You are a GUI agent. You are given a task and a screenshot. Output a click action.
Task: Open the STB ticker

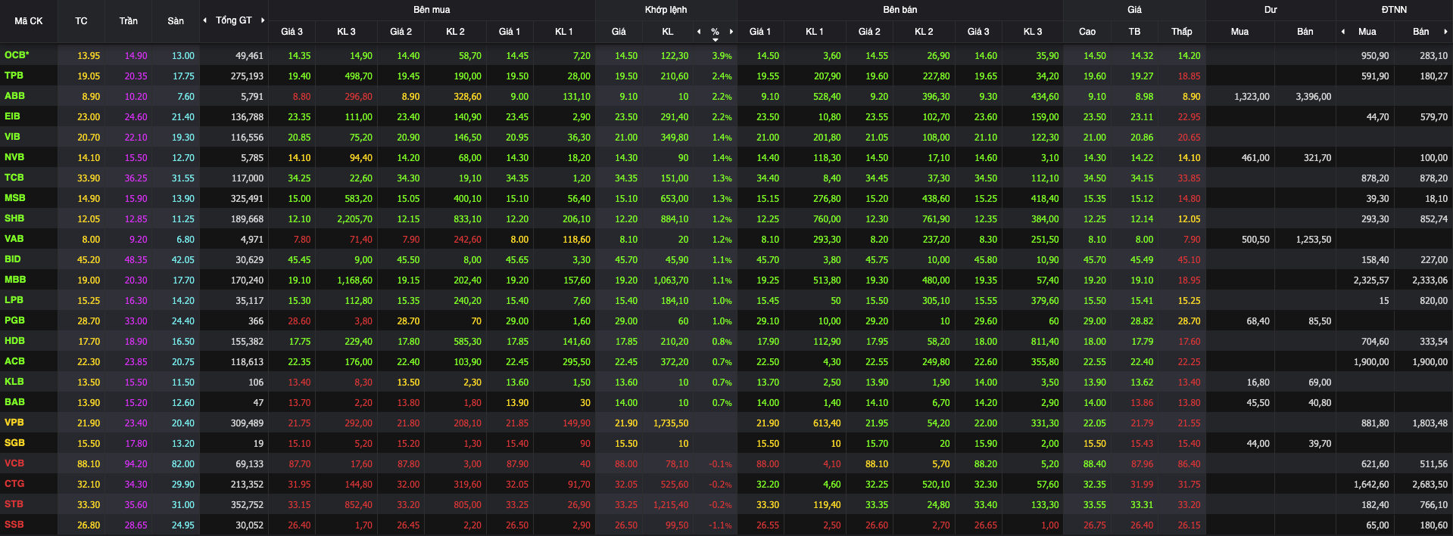tap(14, 504)
